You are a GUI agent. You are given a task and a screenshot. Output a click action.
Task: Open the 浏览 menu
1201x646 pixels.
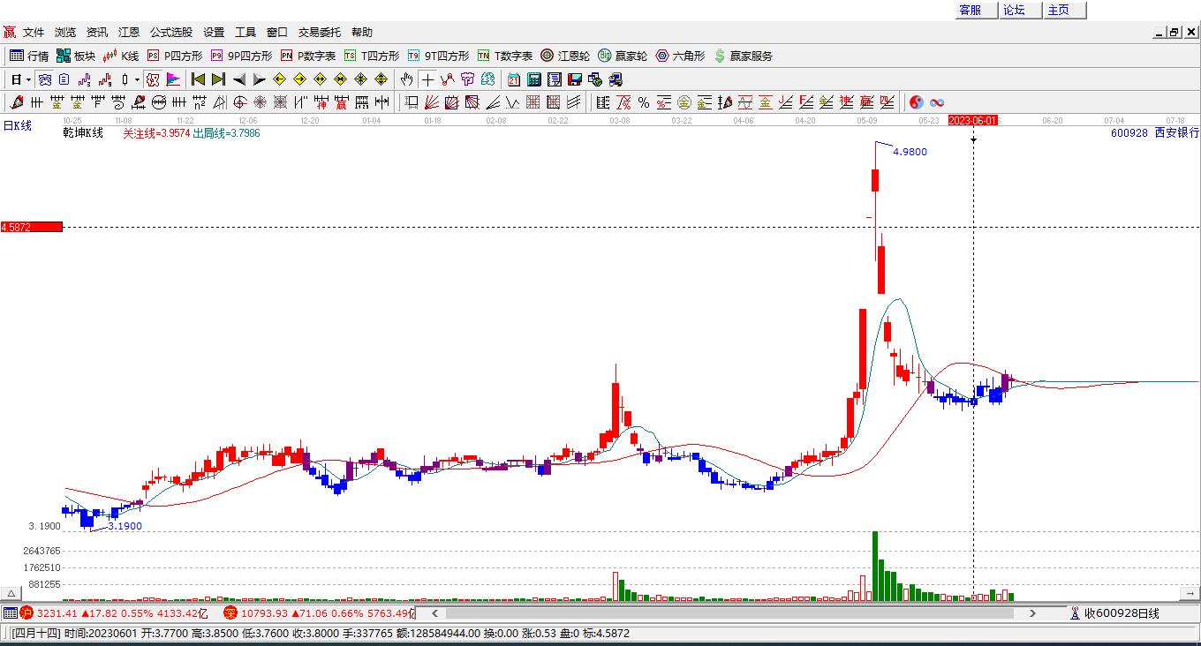point(65,33)
